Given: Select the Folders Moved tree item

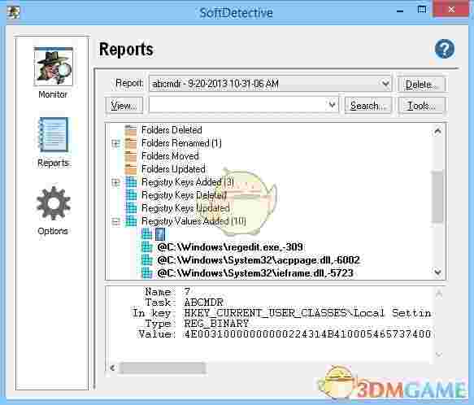Looking at the screenshot, I should click(x=170, y=156).
